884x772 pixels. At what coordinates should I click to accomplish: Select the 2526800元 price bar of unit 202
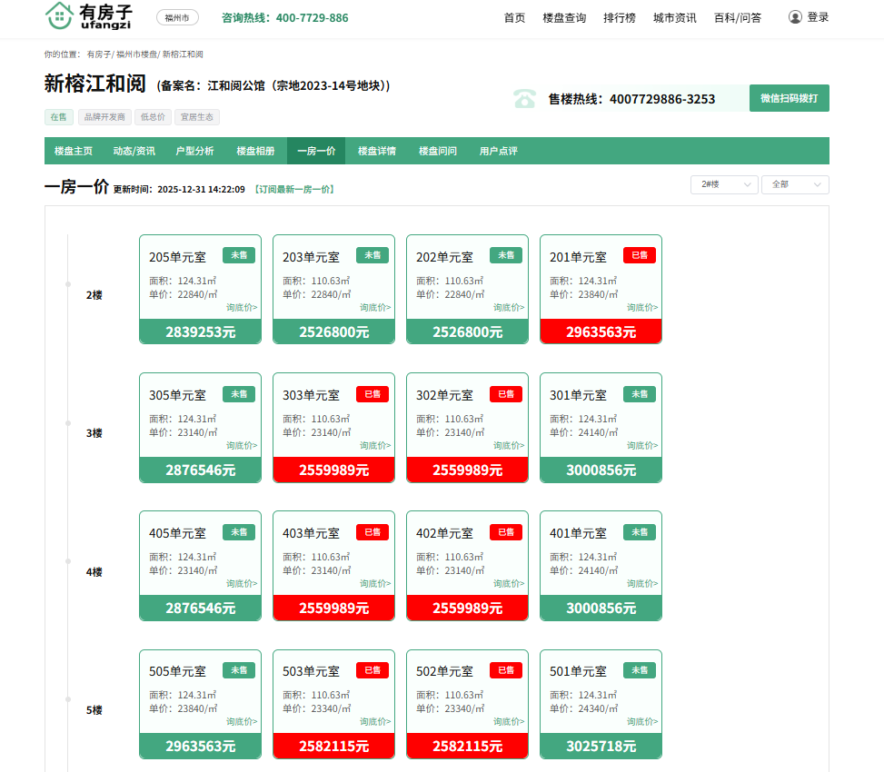click(467, 332)
